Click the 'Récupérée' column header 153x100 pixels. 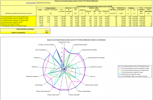[x=47, y=10]
